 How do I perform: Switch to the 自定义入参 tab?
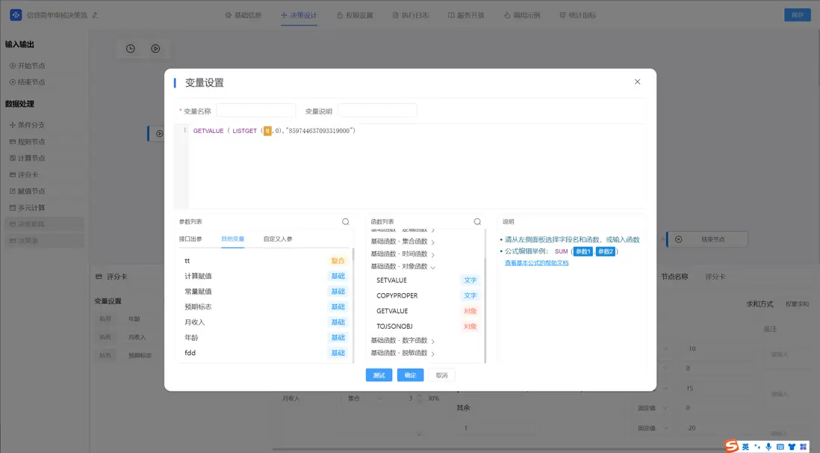278,238
